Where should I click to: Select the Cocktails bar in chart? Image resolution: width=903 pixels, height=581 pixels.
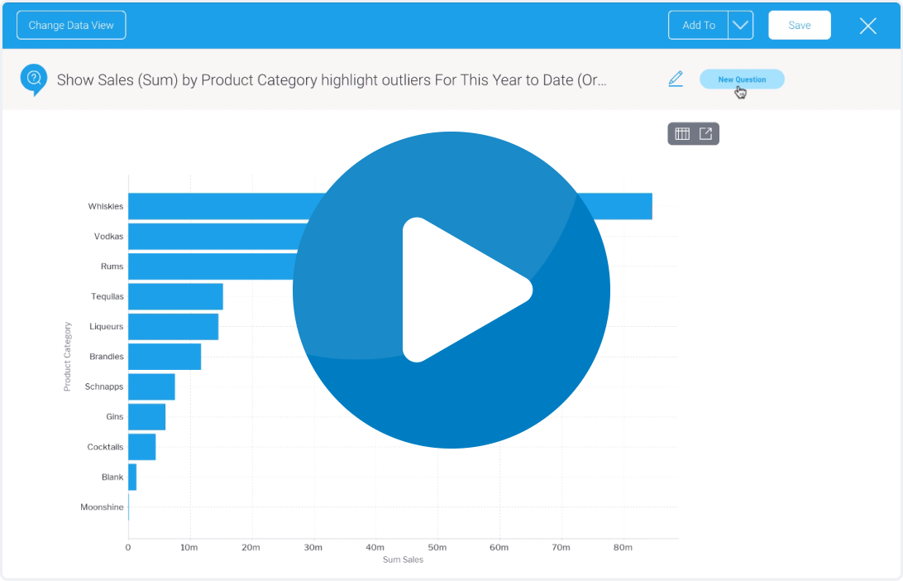pos(141,447)
